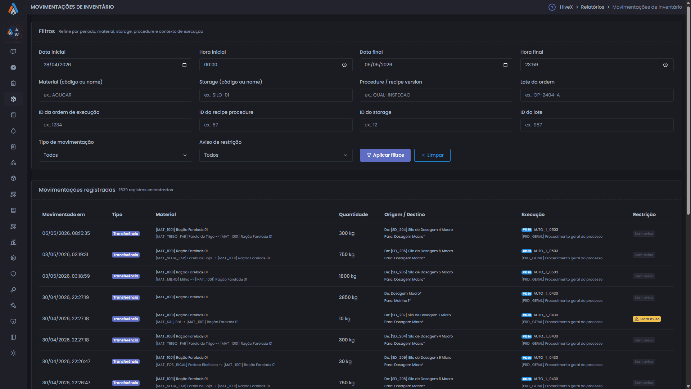Click [MAT_FOS_BICAL] Fosfato Bicálcico material line
The image size is (691, 389).
pos(215,365)
